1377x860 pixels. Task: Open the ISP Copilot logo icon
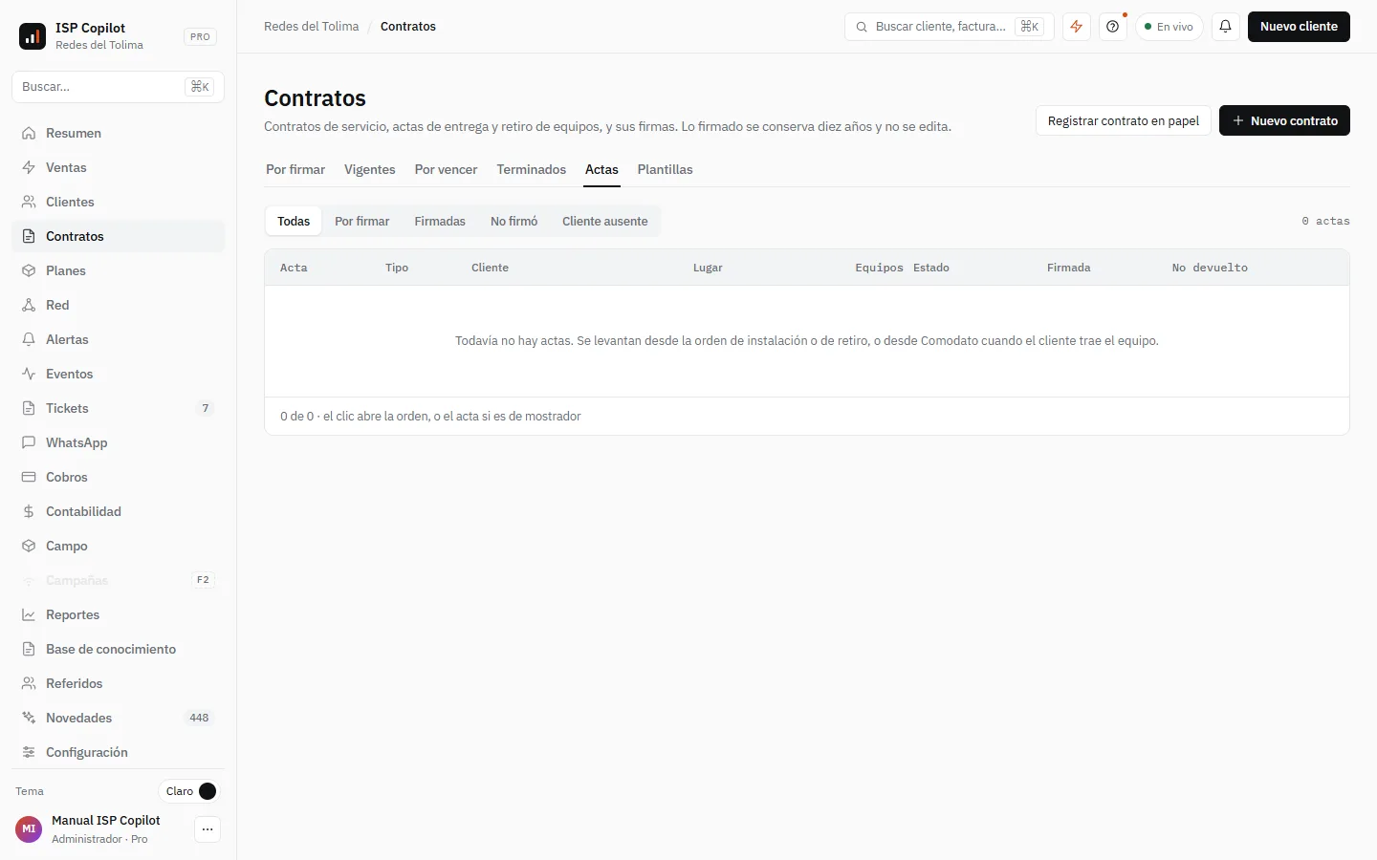[x=33, y=36]
